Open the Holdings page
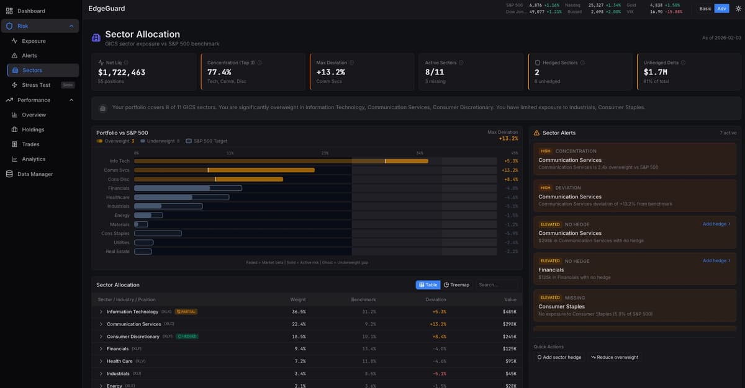This screenshot has width=745, height=388. click(33, 130)
